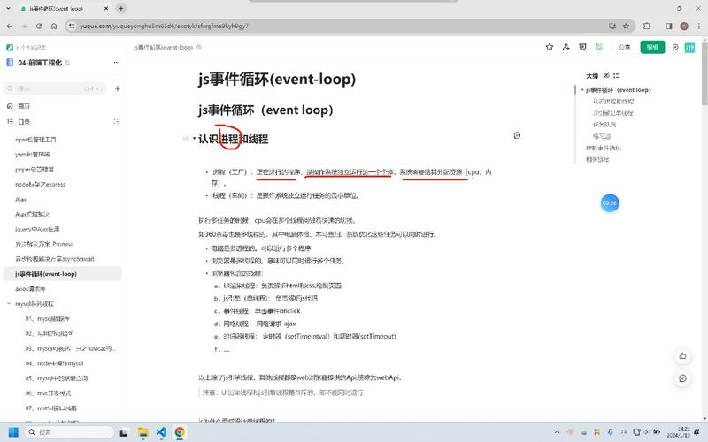708x442 pixels.
Task: Click the sidebar search input field
Action: (54, 88)
